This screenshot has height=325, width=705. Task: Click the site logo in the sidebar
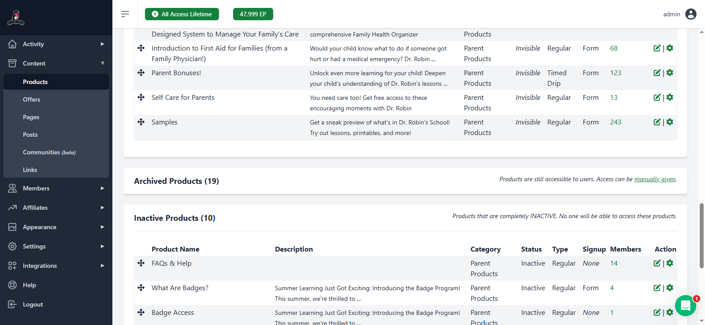pyautogui.click(x=16, y=18)
